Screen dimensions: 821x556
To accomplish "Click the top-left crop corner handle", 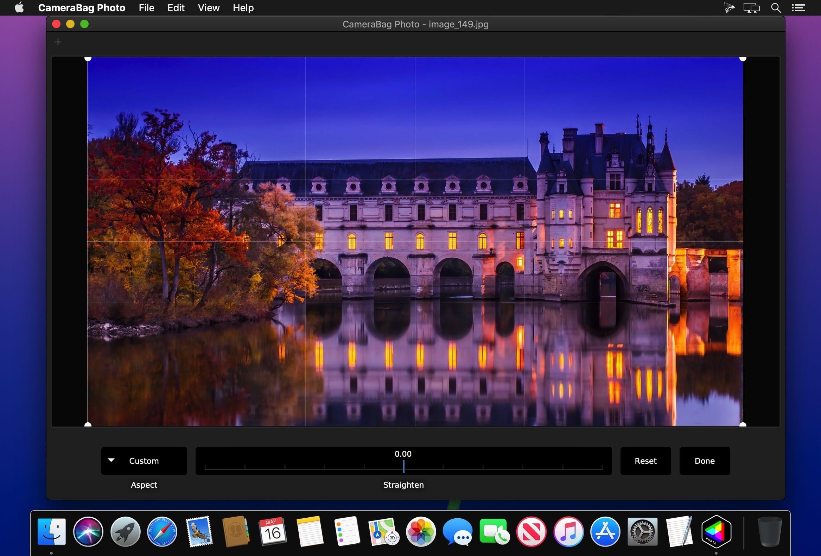I will 88,59.
